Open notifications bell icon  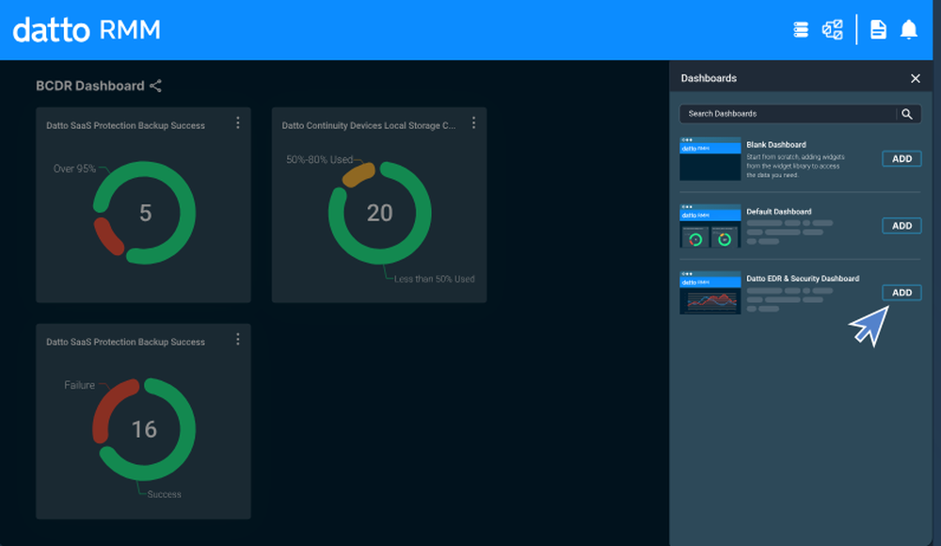tap(909, 29)
